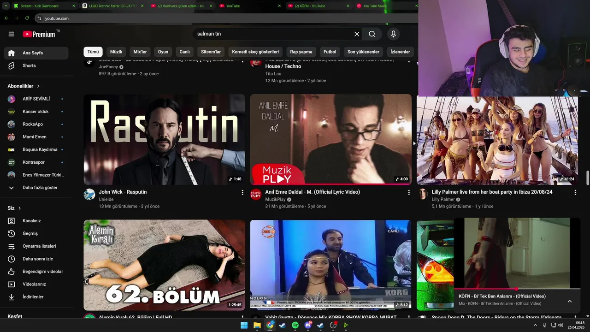Screen dimensions: 590x332
Task: Open RocksApo subscription channel
Action: click(36, 124)
